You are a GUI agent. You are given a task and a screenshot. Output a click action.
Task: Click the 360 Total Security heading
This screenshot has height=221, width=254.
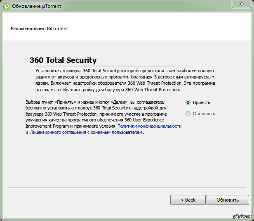(x=63, y=60)
